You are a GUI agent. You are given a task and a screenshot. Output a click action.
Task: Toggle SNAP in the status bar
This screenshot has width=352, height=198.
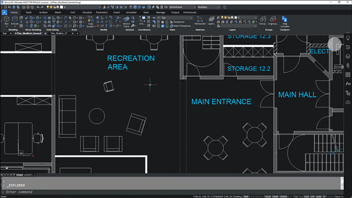coord(246,196)
